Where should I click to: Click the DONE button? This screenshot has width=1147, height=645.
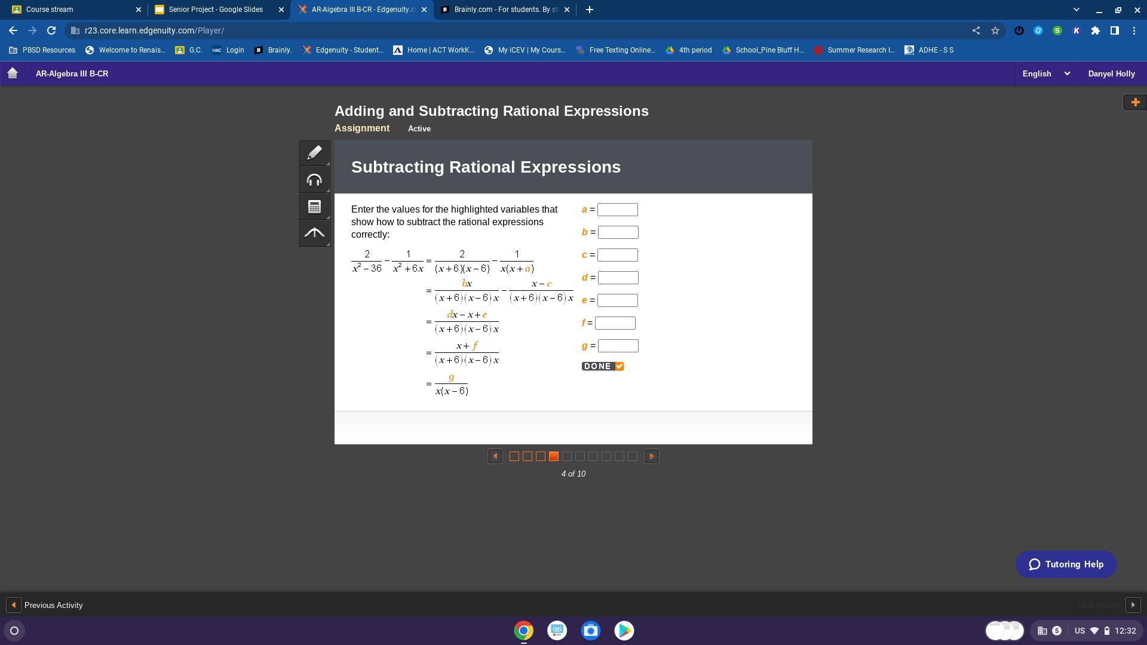coord(602,366)
